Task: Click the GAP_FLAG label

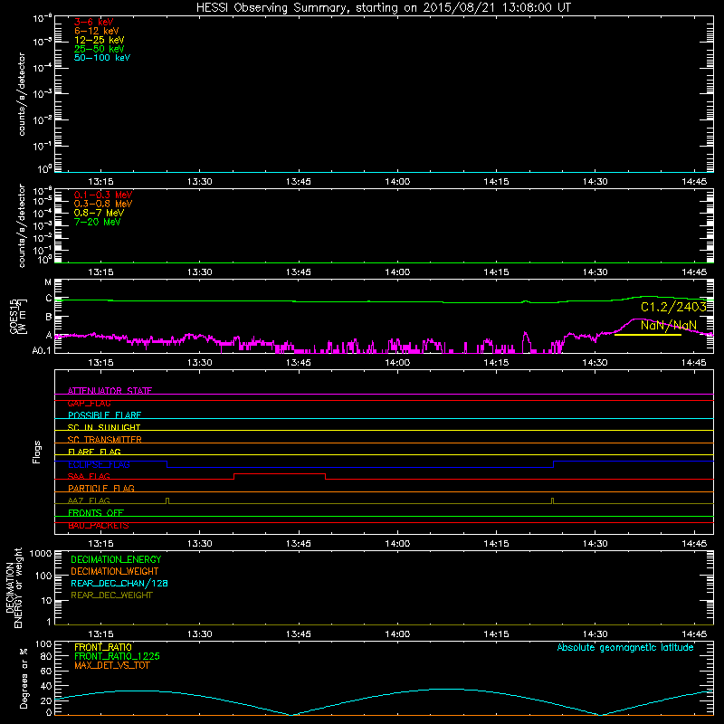Action: pyautogui.click(x=89, y=403)
